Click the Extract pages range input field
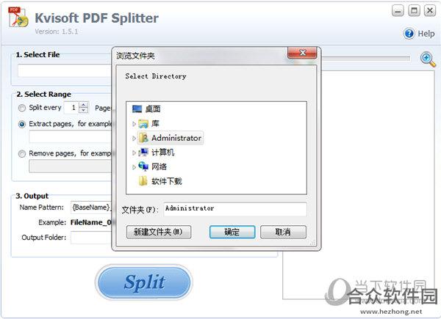The width and height of the screenshot is (441, 319). click(x=71, y=137)
